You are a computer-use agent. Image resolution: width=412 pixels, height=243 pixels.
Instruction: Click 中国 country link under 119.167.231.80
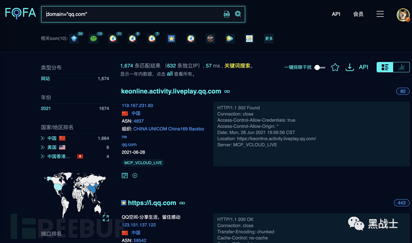click(x=136, y=113)
